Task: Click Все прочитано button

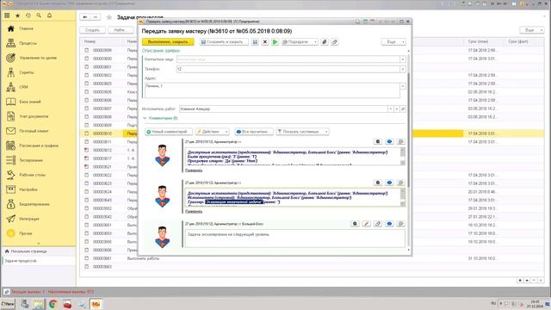Action: [254, 132]
